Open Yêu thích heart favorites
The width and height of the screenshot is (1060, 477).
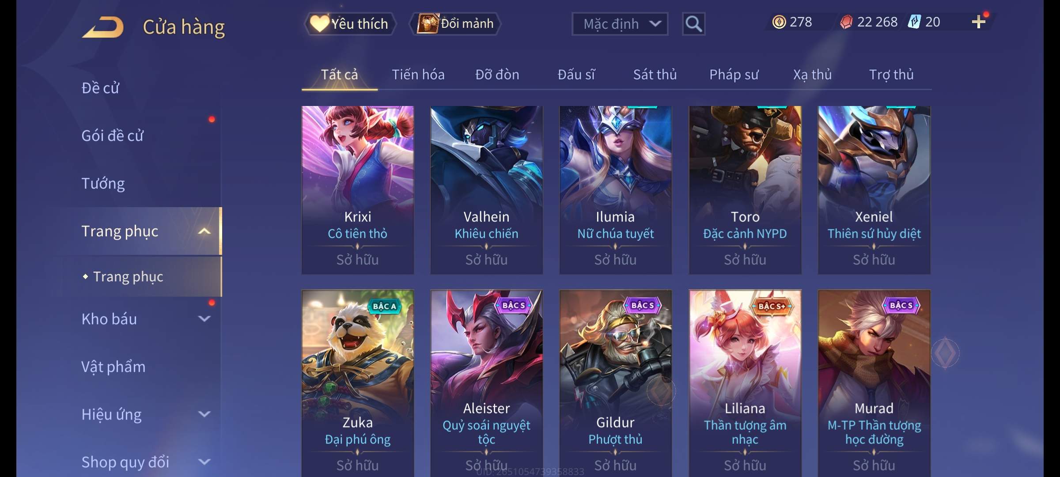tap(350, 24)
